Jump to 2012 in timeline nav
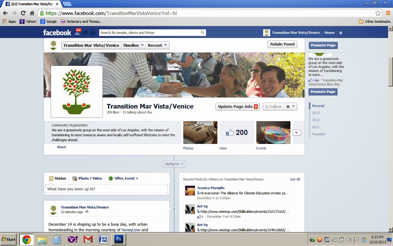 [316, 120]
